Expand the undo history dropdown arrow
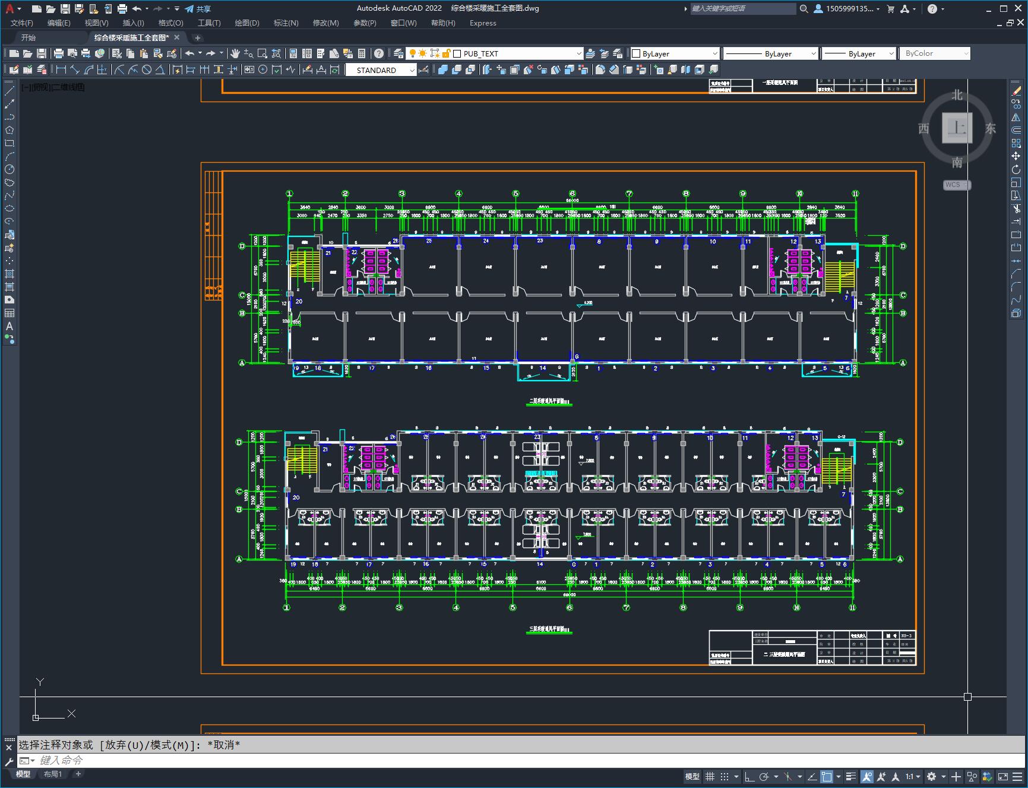This screenshot has height=788, width=1028. (x=200, y=53)
